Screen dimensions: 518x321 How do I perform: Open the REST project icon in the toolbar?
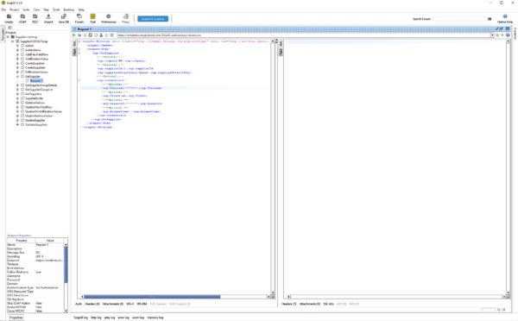tap(35, 18)
